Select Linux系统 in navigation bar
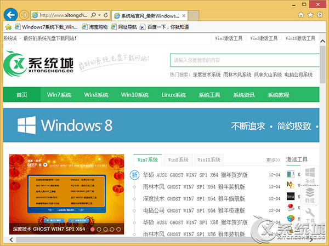329x246 pixels. pyautogui.click(x=173, y=95)
